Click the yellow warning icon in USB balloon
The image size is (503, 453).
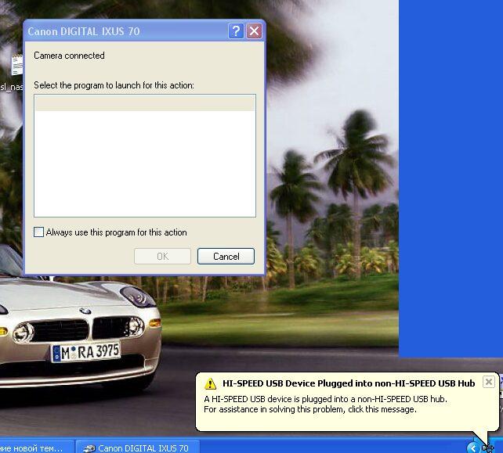click(x=211, y=383)
